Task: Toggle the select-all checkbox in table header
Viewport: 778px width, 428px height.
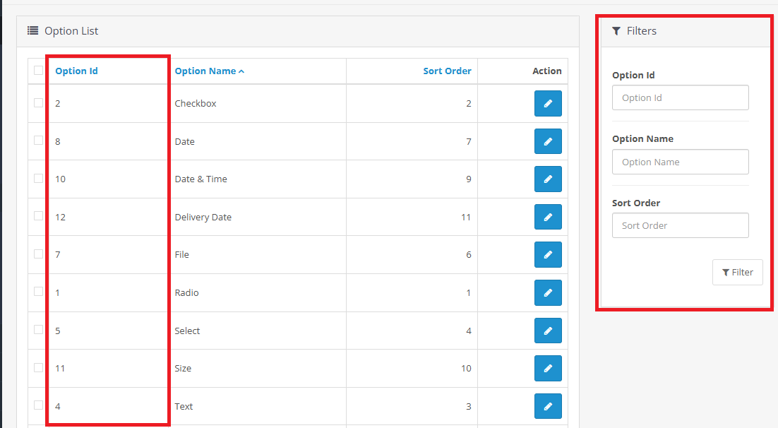Action: pos(38,70)
